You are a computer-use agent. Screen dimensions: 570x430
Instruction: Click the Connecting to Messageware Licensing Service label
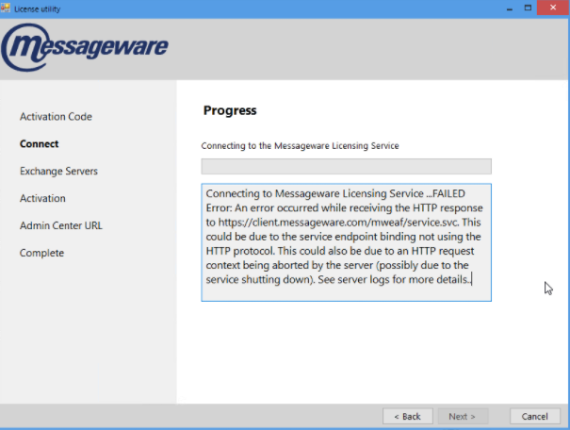point(300,146)
